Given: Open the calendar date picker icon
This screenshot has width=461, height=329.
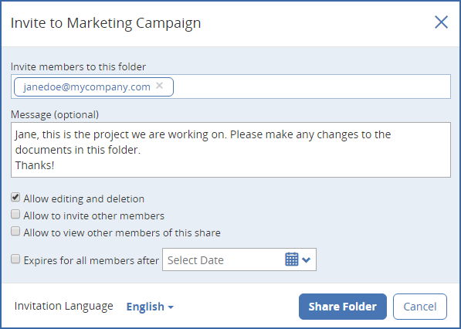Looking at the screenshot, I should [x=292, y=259].
